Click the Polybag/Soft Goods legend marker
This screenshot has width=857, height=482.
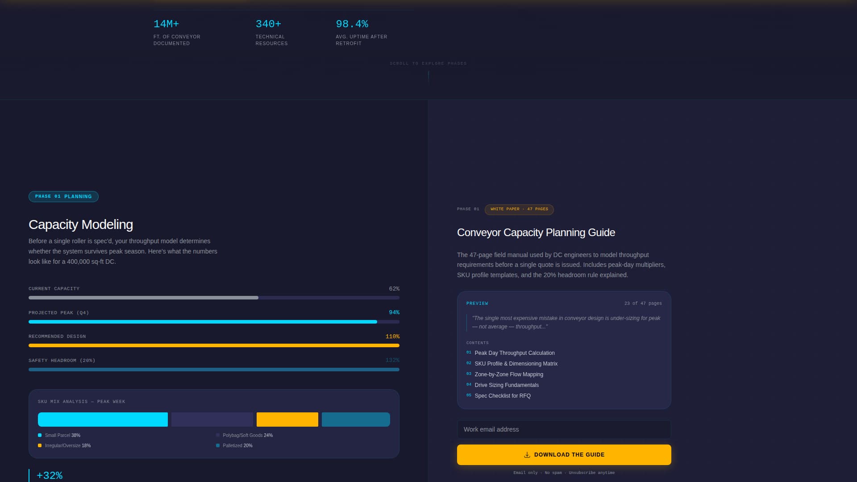coord(218,435)
